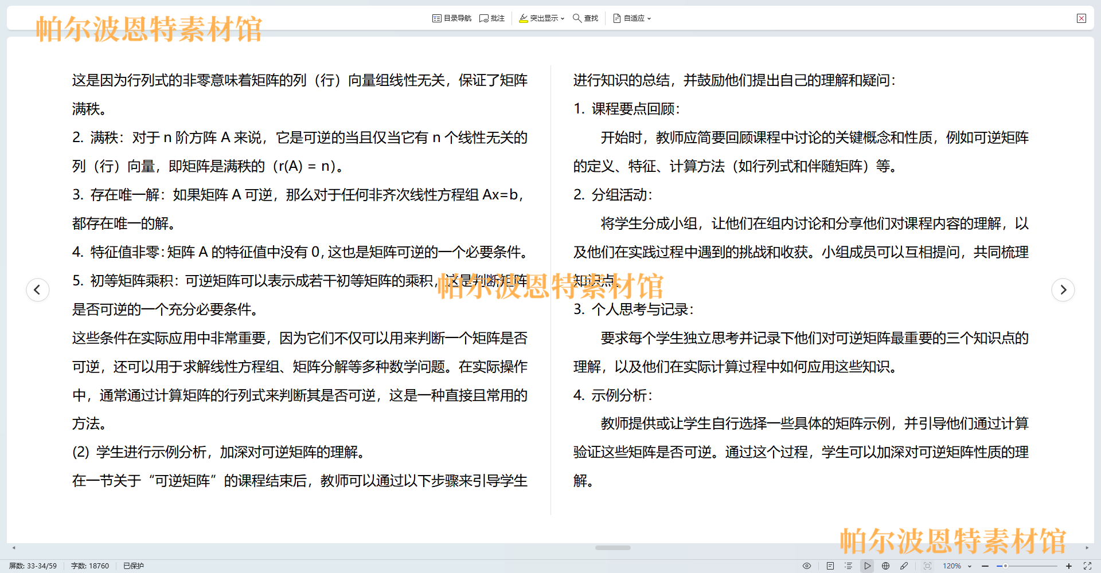This screenshot has height=573, width=1101.
Task: Enter full screen mode icon
Action: pos(1087,566)
